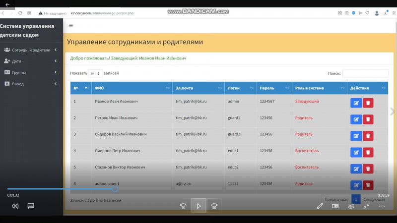
Task: Delete the Смирнов Петр Иванович record
Action: (x=368, y=152)
